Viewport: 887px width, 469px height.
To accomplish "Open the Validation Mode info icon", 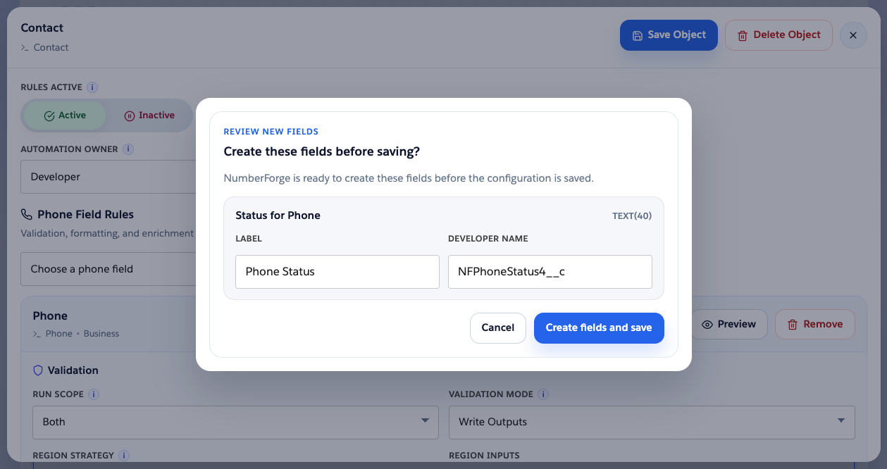I will (x=543, y=394).
